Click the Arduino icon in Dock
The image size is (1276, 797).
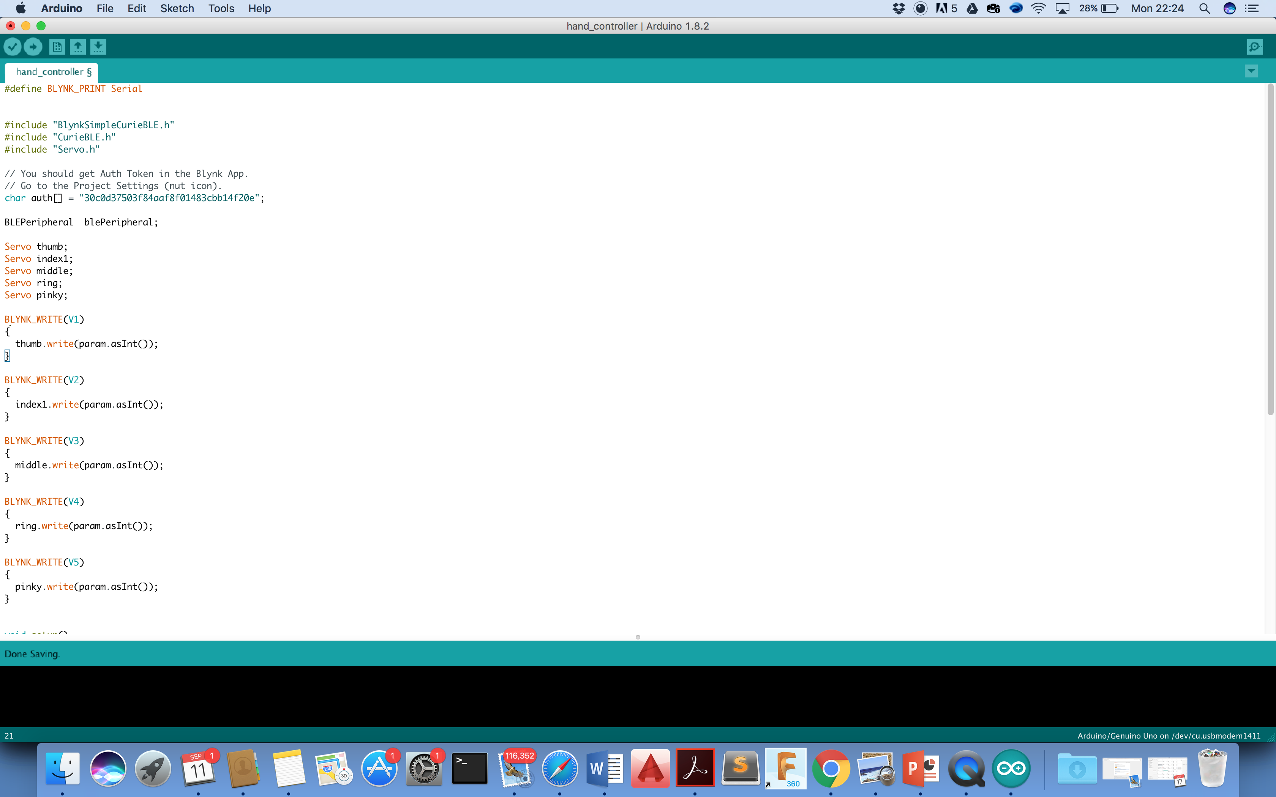tap(1011, 768)
